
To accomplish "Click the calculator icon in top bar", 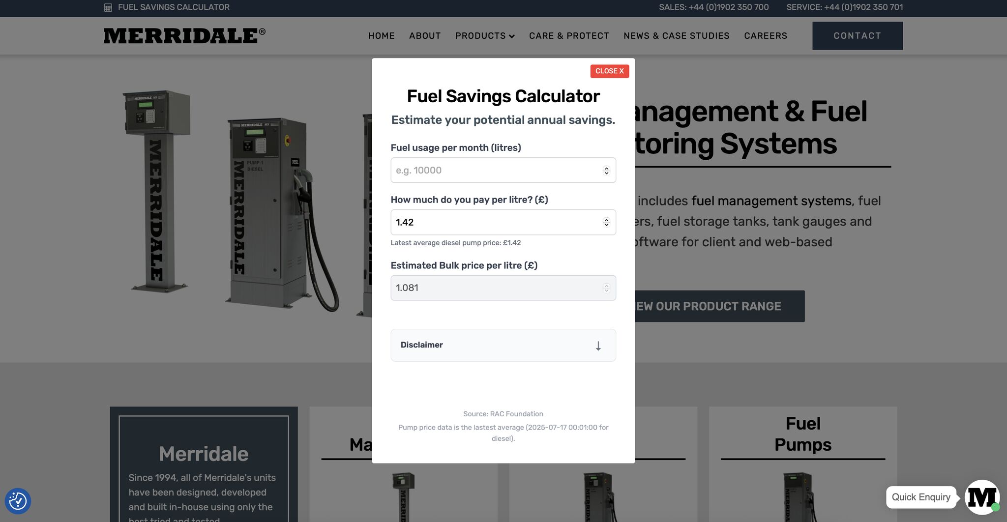I will (108, 7).
